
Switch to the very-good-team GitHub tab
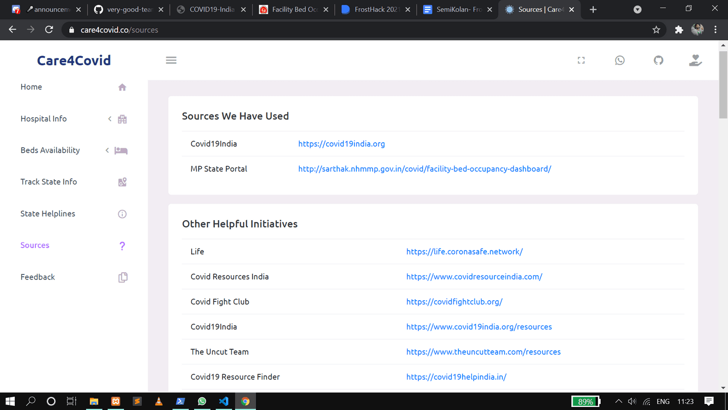click(x=130, y=10)
